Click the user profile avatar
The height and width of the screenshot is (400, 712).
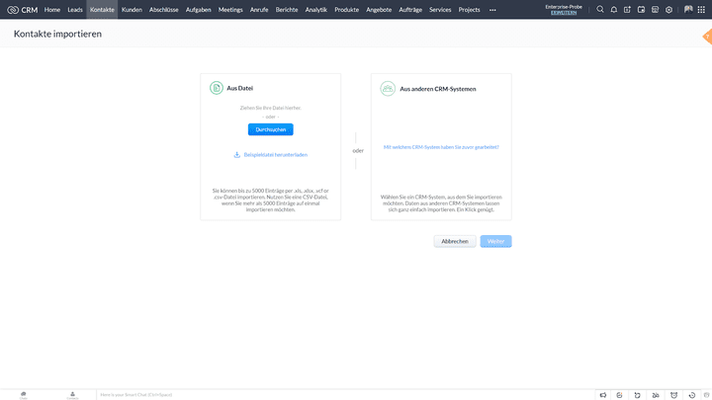click(688, 9)
